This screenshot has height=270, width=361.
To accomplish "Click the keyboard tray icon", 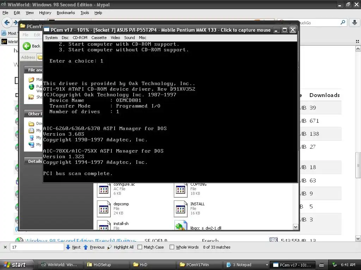I will (322, 265).
